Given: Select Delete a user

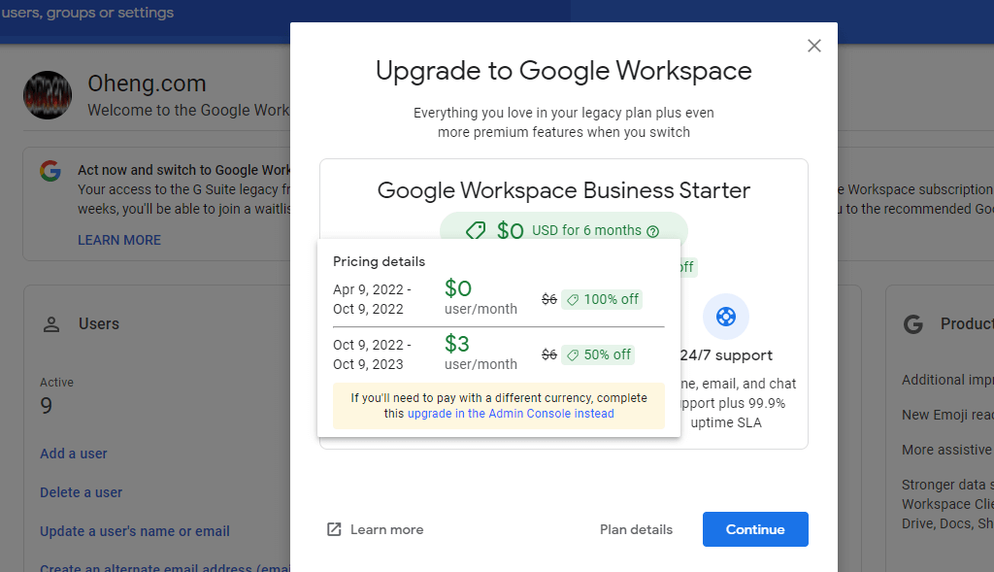Looking at the screenshot, I should 81,492.
